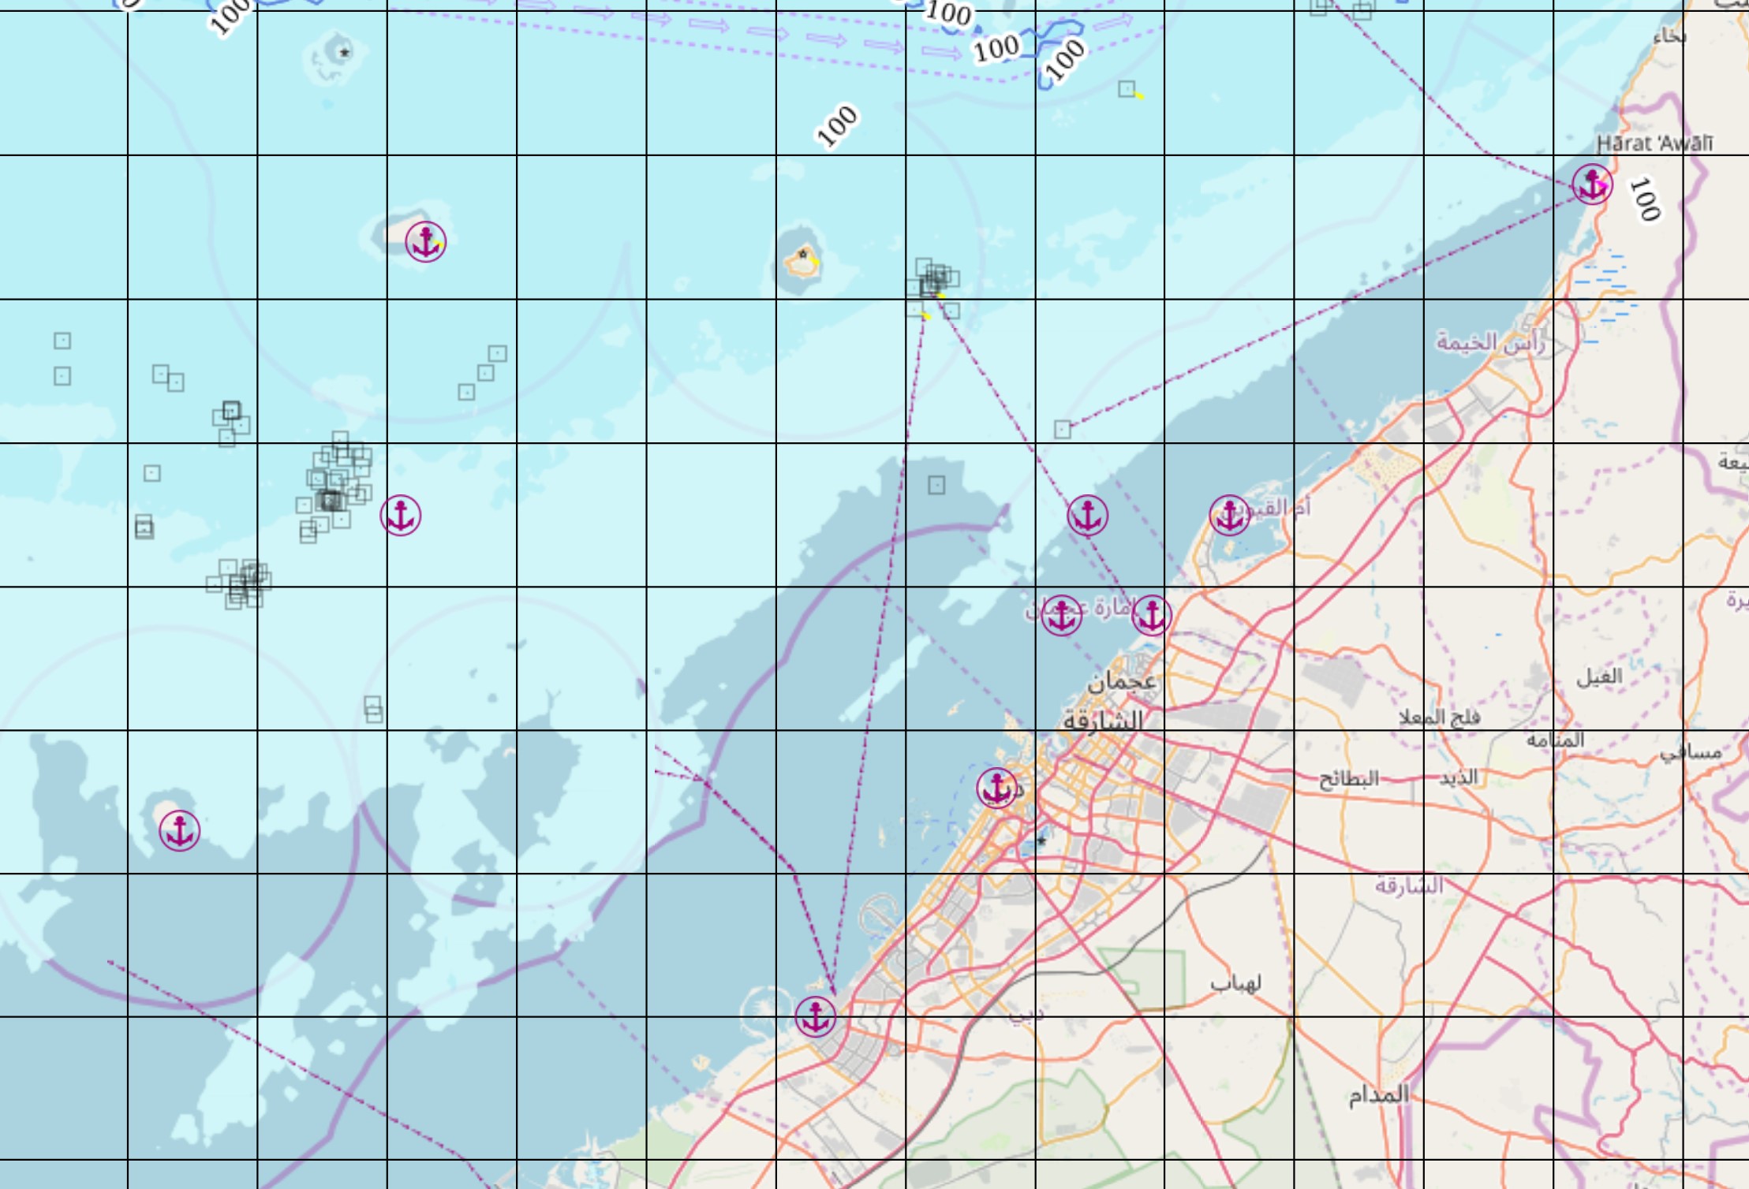
Task: Click the فلج المعلا town label
Action: pos(1439,717)
